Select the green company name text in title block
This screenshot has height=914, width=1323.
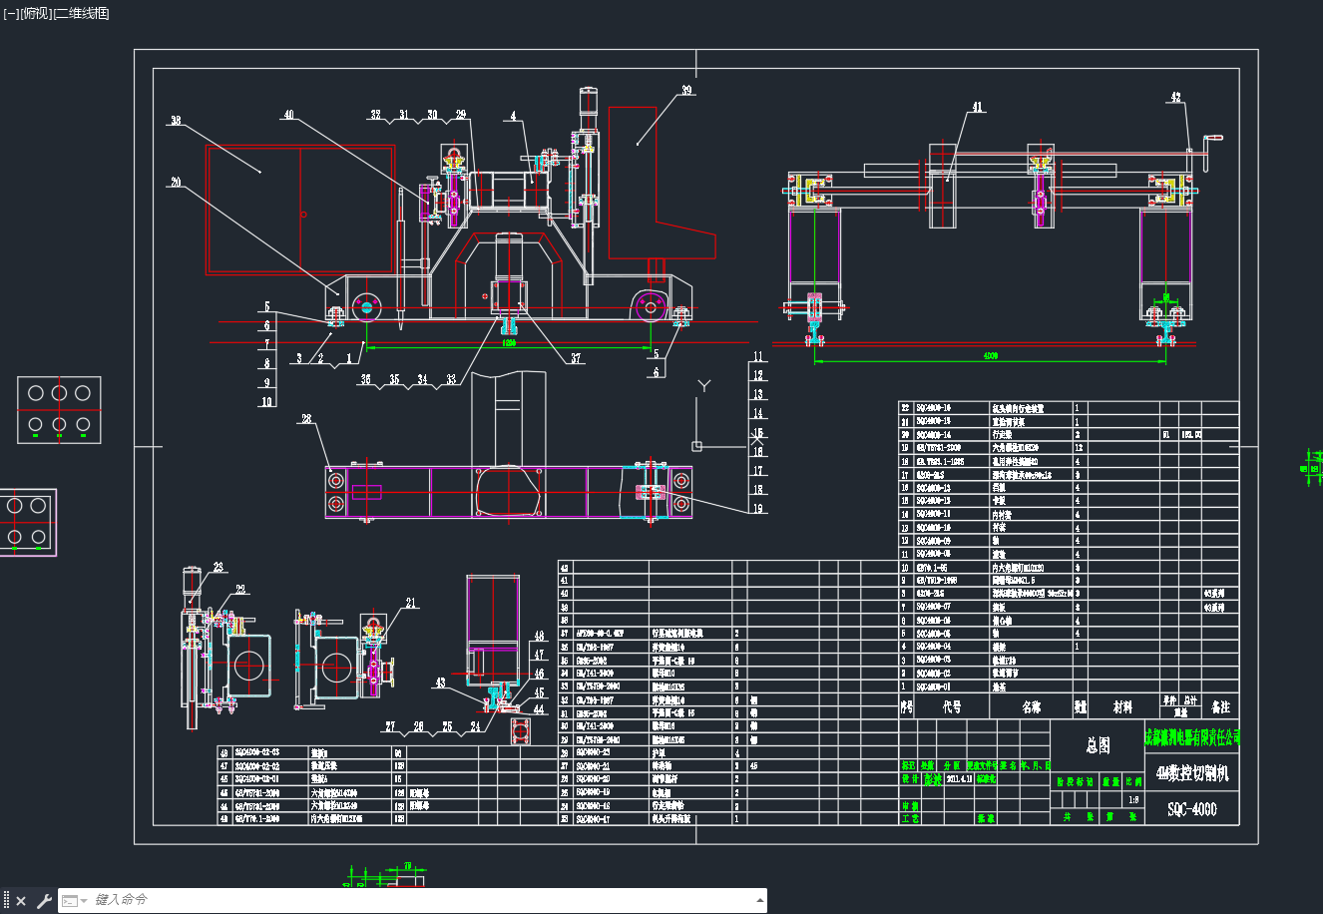pos(1191,737)
